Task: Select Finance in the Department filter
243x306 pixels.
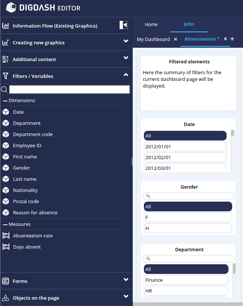Action: pyautogui.click(x=186, y=280)
